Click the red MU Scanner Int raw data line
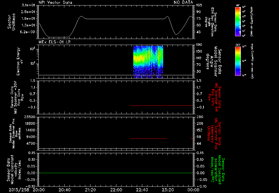 coord(161,105)
